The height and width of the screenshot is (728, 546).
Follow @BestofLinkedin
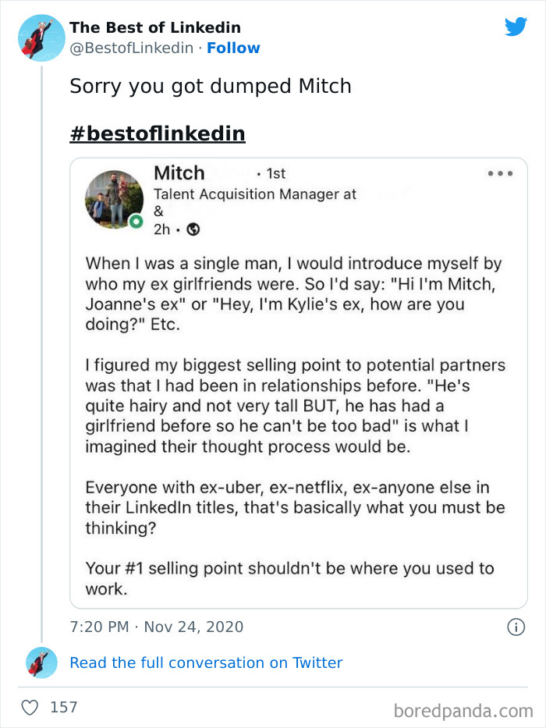pyautogui.click(x=233, y=48)
